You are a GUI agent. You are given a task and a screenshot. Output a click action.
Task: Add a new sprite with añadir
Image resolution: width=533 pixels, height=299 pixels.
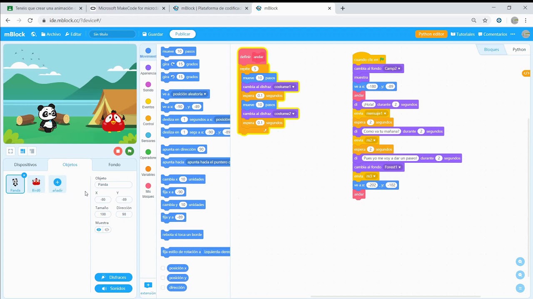[x=57, y=184]
